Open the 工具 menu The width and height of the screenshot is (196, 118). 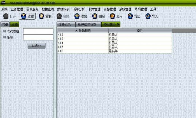[153, 9]
